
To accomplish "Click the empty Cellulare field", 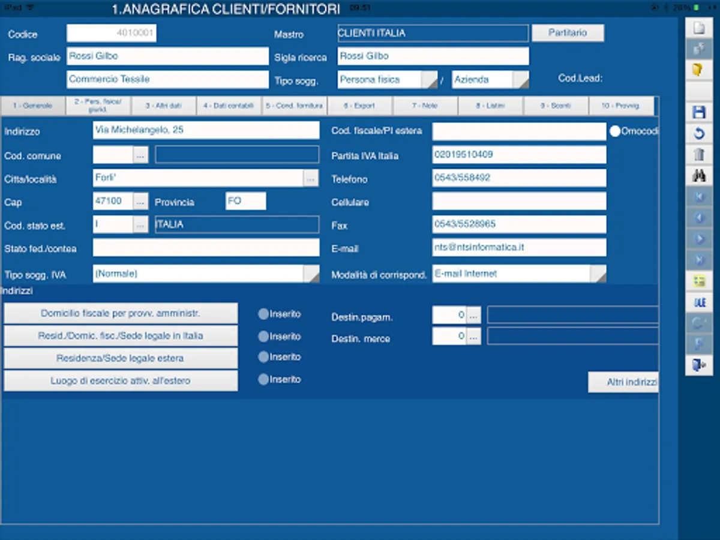I will (x=519, y=201).
